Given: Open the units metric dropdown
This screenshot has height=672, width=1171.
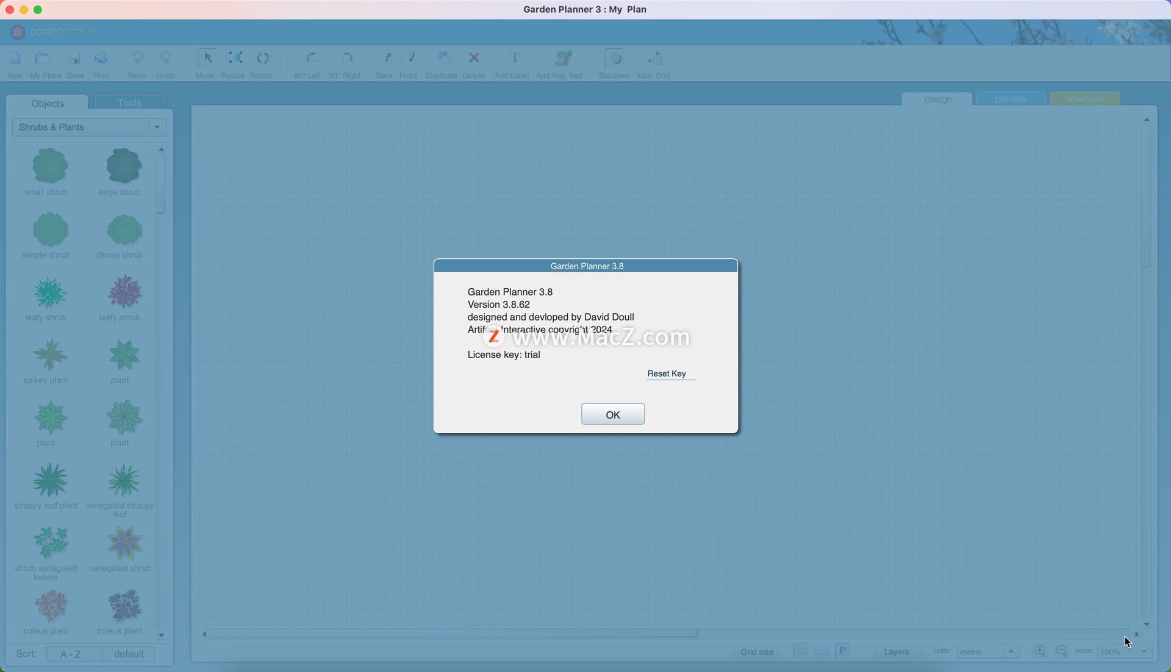Looking at the screenshot, I should point(987,652).
